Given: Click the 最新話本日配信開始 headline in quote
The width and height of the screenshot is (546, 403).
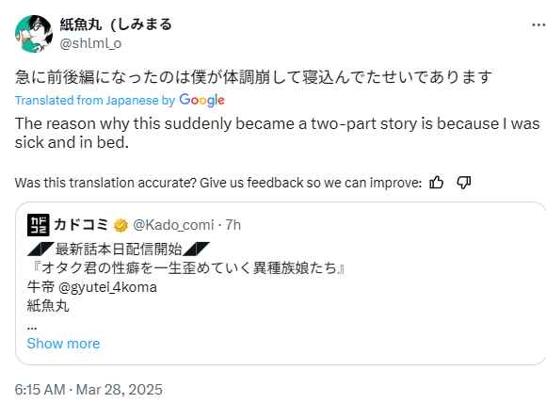Looking at the screenshot, I should [119, 249].
